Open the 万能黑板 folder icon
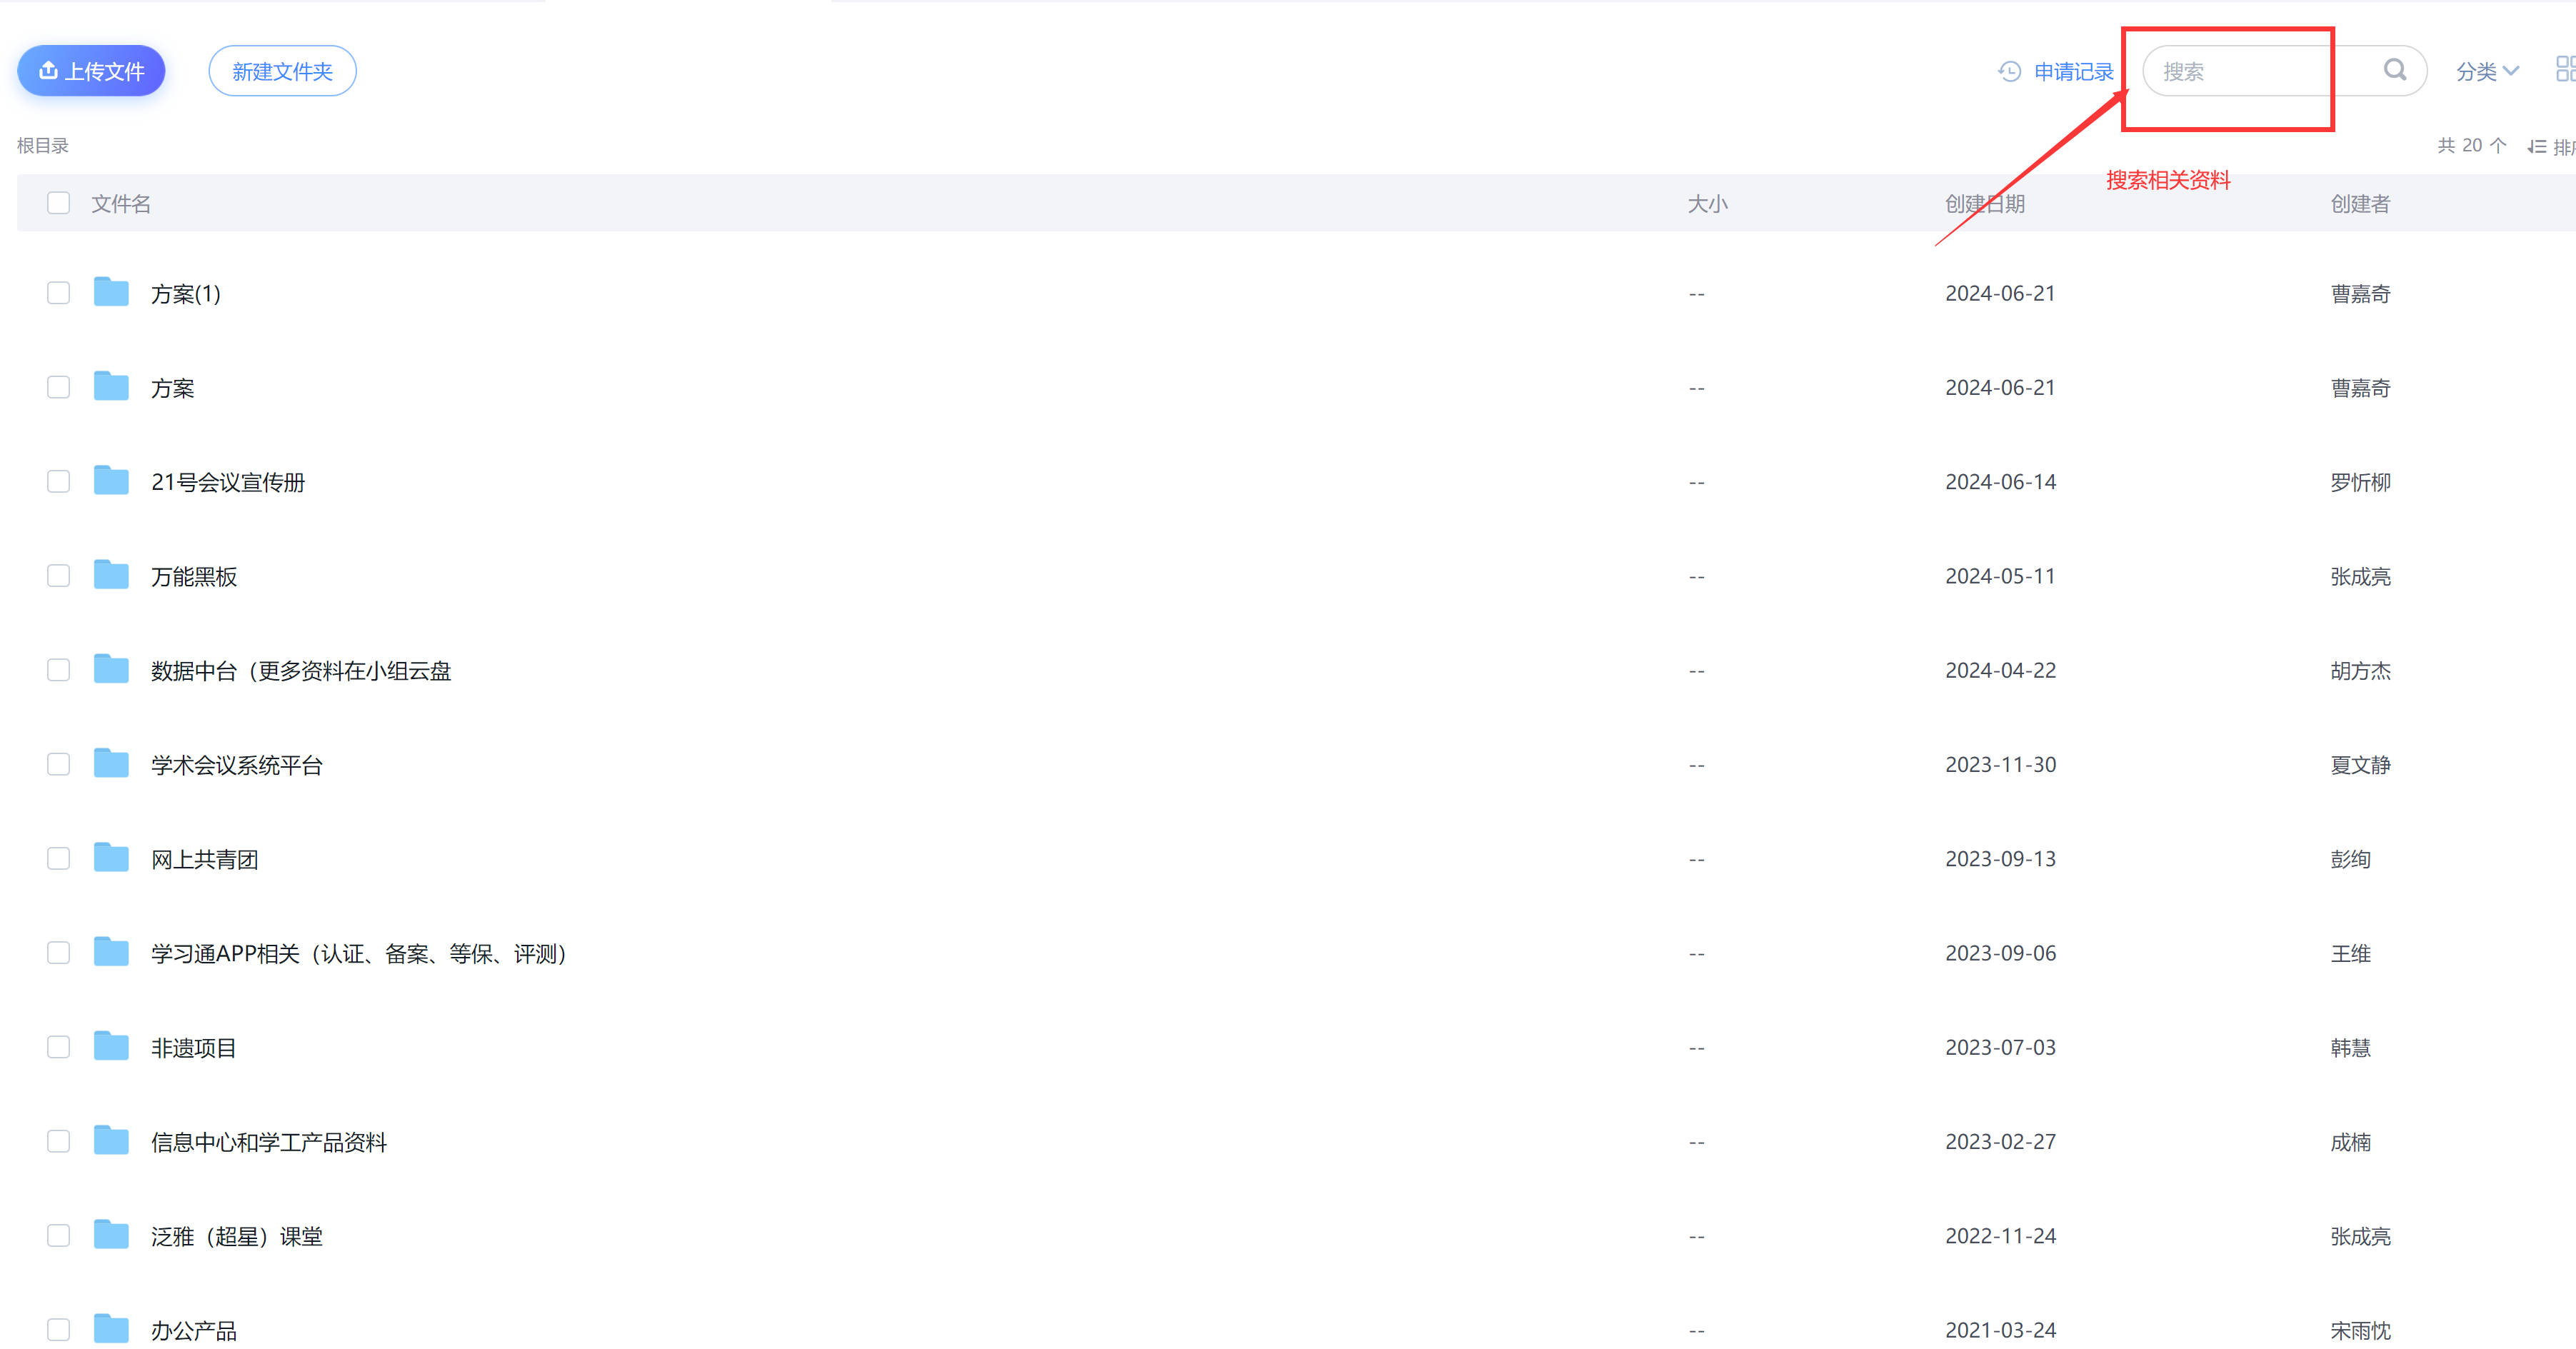Screen dimensions: 2576x1349 (x=111, y=575)
